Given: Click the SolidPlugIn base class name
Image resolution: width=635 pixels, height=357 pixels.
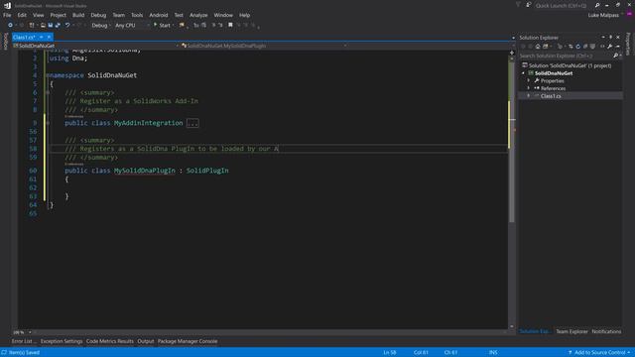Looking at the screenshot, I should (x=207, y=171).
